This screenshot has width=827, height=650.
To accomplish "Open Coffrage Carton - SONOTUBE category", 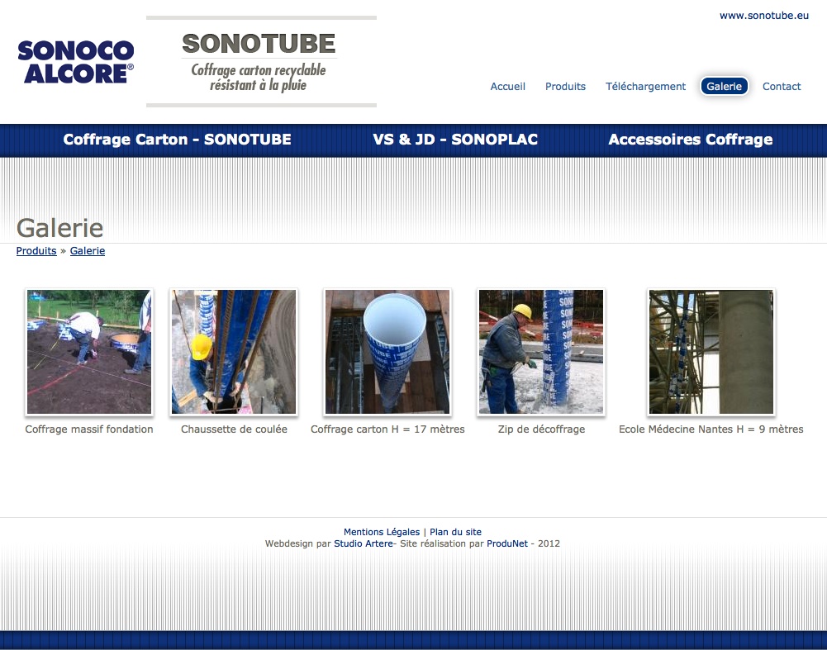I will click(x=177, y=140).
